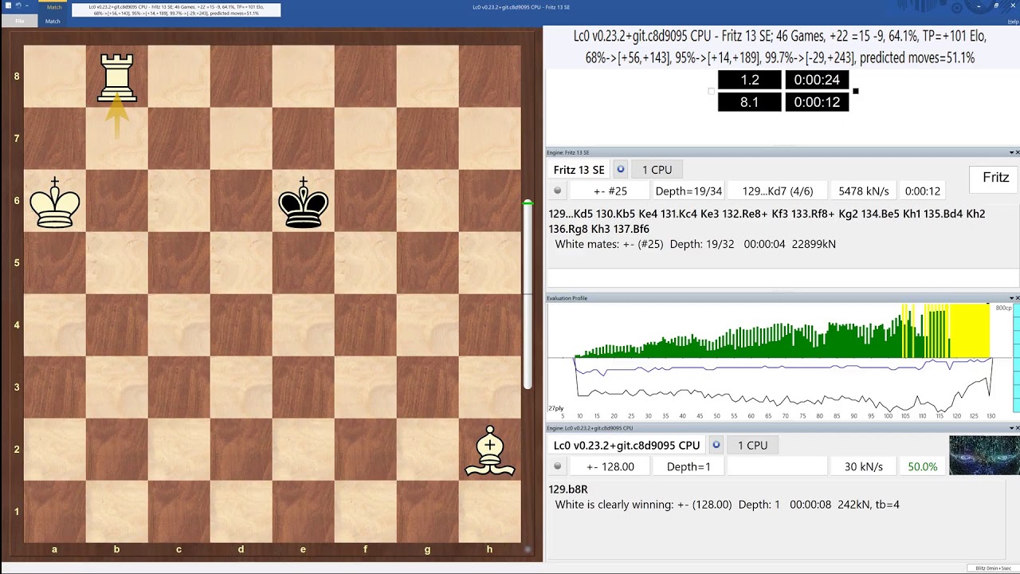Select the white bishop on h2
1020x574 pixels.
pyautogui.click(x=490, y=451)
